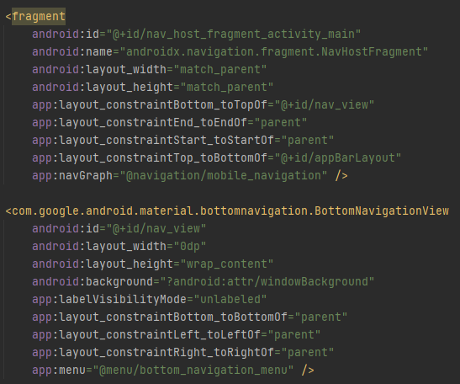The height and width of the screenshot is (384, 460).
Task: Click the '0dp' layout_width value
Action: click(x=190, y=246)
